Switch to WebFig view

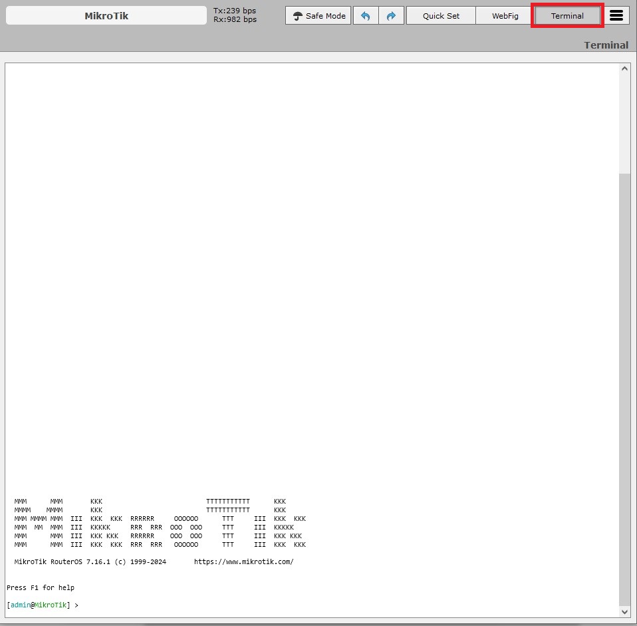[505, 16]
